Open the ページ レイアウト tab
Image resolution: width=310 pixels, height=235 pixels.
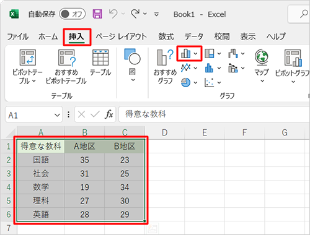pos(121,36)
